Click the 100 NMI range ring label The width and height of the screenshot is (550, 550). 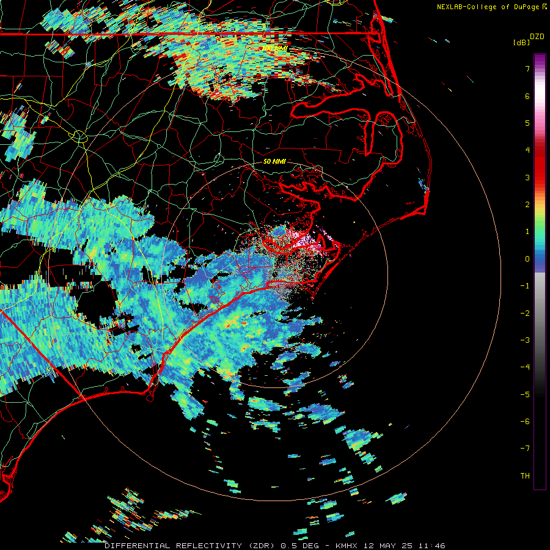pos(275,48)
